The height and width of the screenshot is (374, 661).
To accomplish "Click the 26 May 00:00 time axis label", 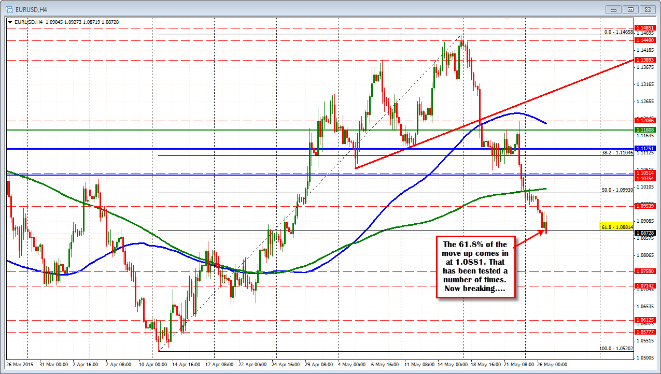I will tap(552, 365).
